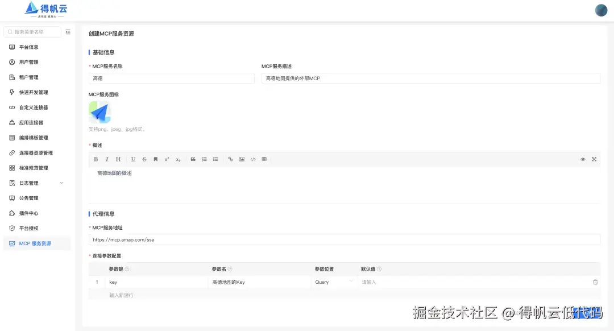614x331 pixels.
Task: Select MCP 服务资源 in the sidebar
Action: click(x=37, y=243)
